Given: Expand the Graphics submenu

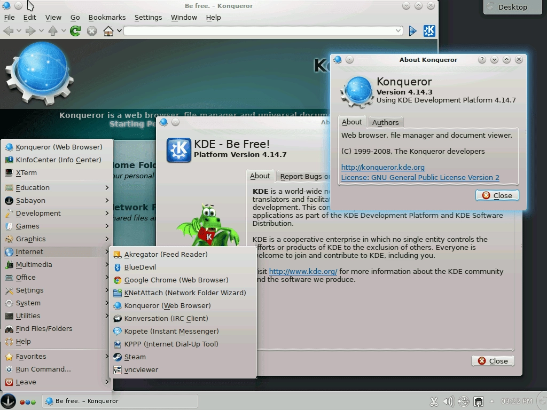Looking at the screenshot, I should click(x=57, y=239).
